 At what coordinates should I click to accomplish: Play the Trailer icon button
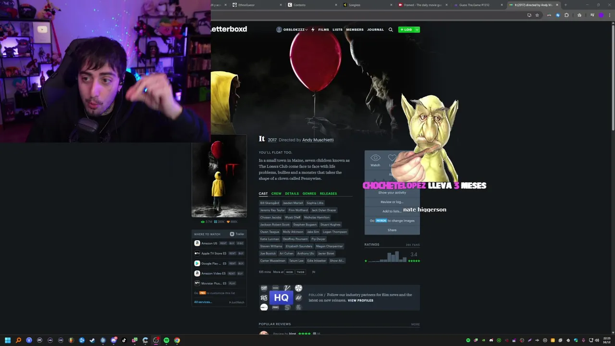click(232, 234)
